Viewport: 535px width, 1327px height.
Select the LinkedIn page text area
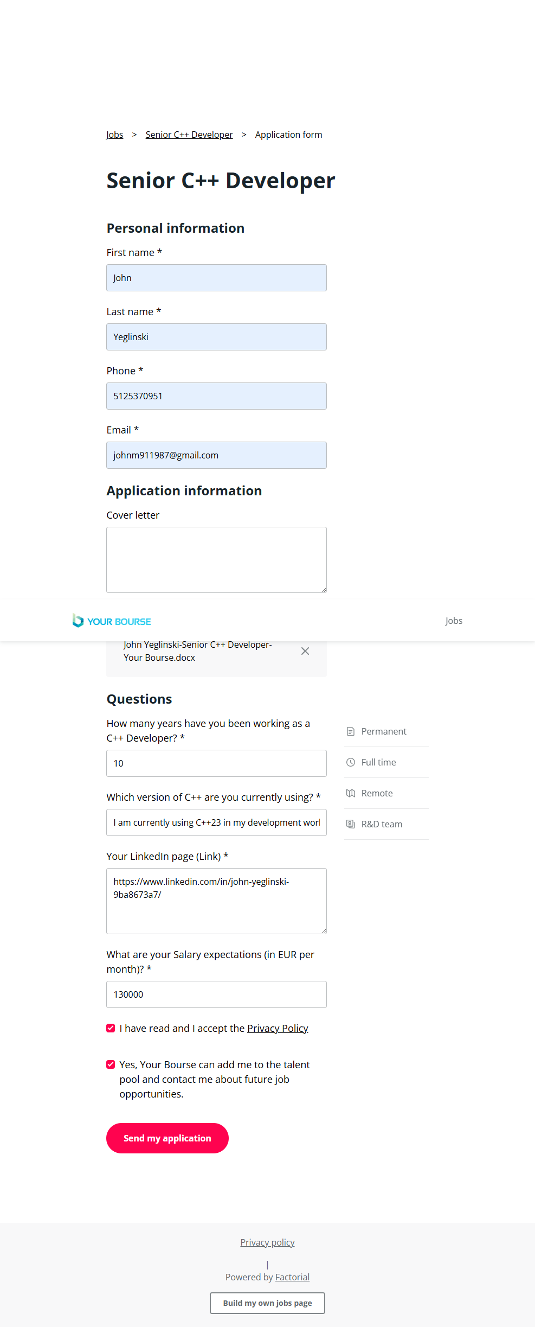pyautogui.click(x=216, y=901)
